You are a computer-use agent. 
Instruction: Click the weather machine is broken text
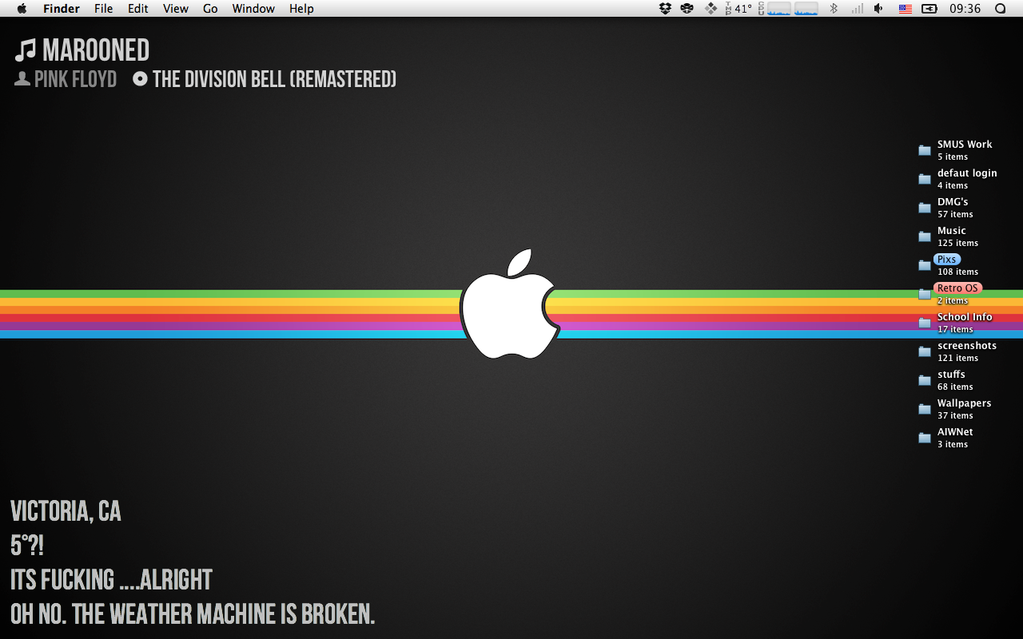click(x=193, y=614)
